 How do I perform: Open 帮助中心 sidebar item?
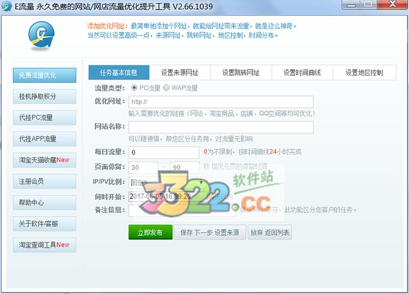click(45, 202)
